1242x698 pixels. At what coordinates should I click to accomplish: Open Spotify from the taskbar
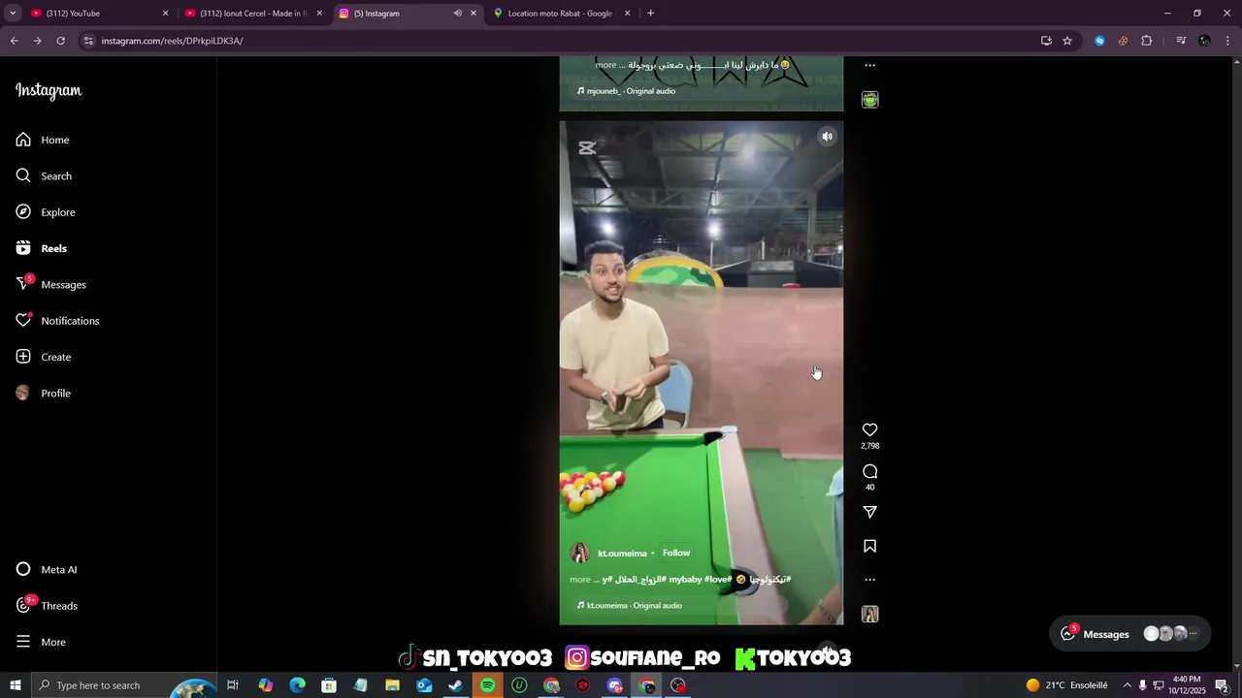488,685
